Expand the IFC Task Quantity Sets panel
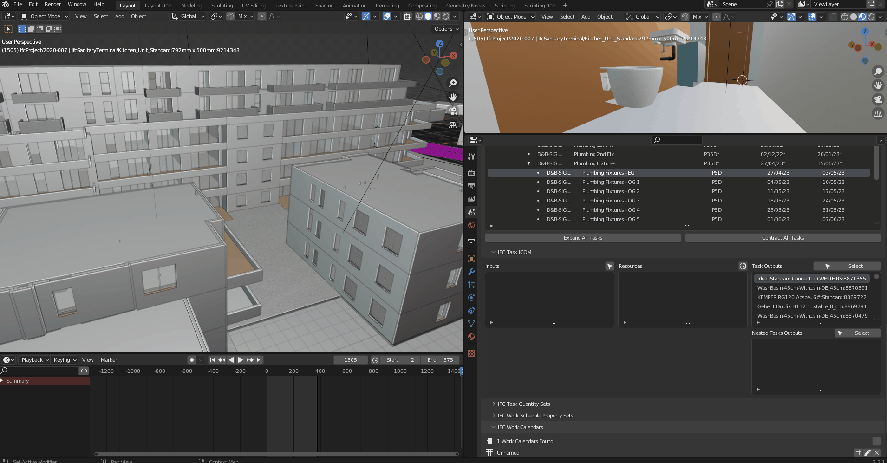 (523, 404)
